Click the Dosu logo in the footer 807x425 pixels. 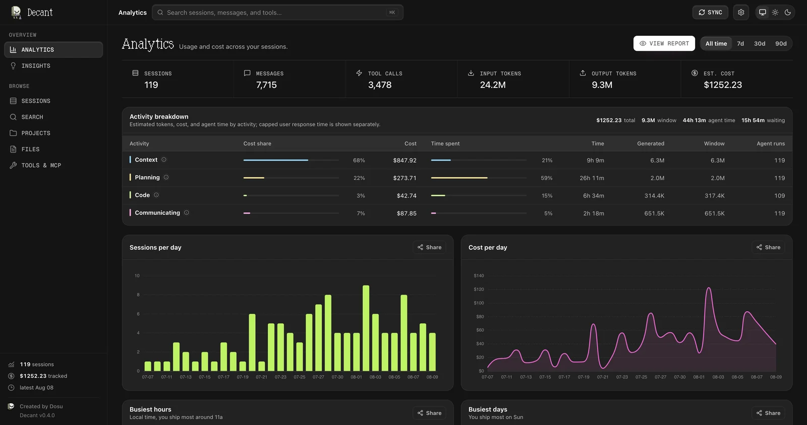point(11,406)
